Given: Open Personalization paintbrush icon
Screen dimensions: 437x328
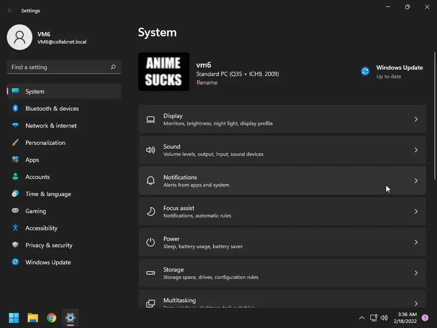Looking at the screenshot, I should coord(15,143).
